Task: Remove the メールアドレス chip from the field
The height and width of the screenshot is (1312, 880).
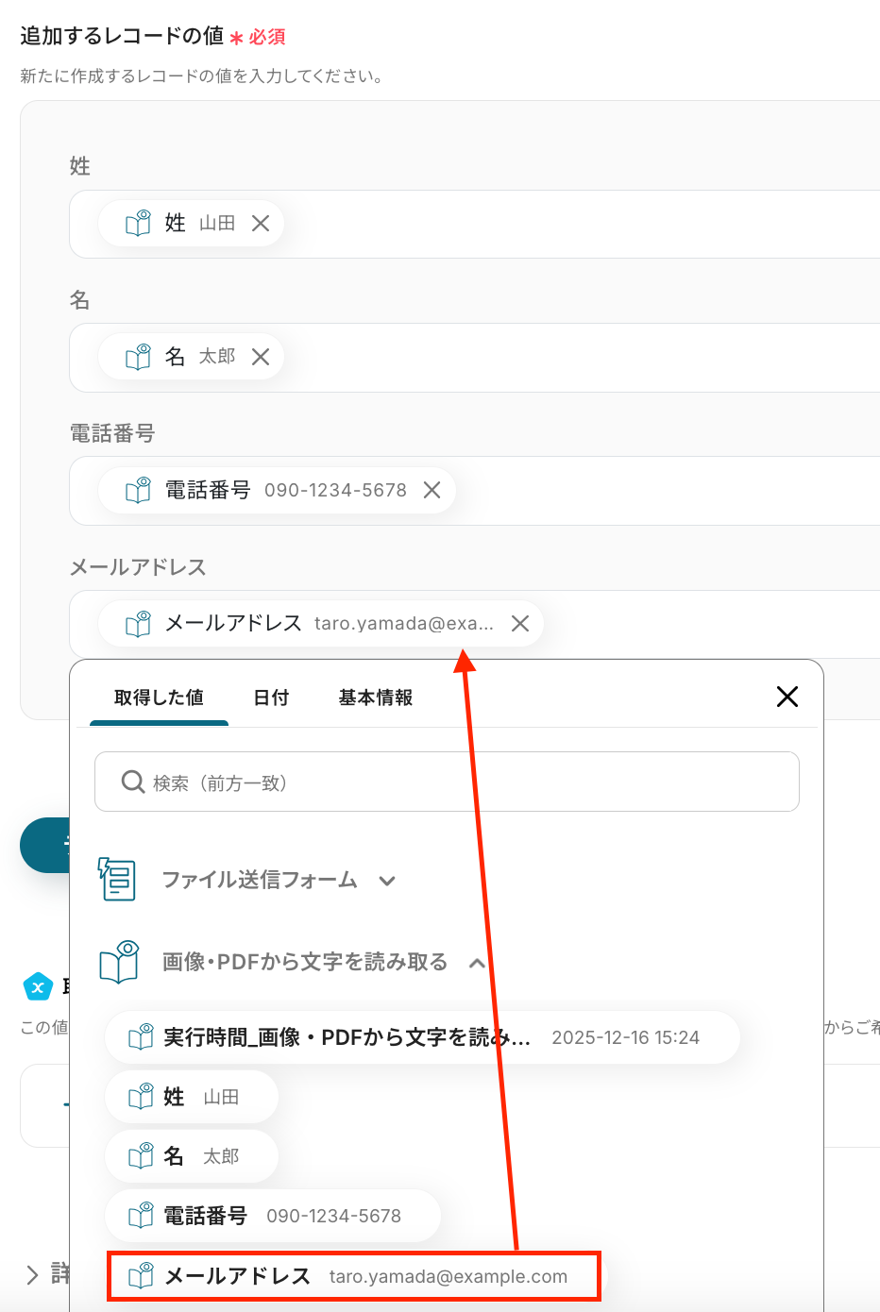Action: pos(519,623)
